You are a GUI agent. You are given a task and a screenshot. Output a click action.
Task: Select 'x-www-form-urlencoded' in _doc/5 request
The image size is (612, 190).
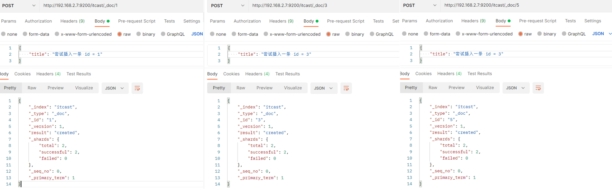pyautogui.click(x=484, y=34)
